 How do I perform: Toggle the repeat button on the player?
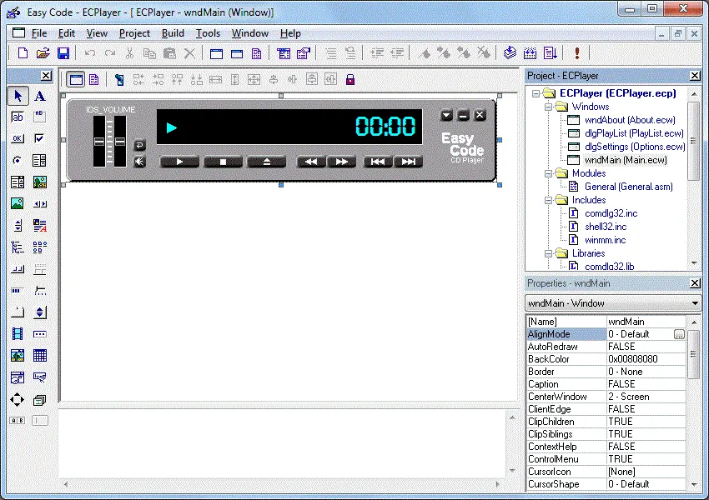[x=139, y=145]
